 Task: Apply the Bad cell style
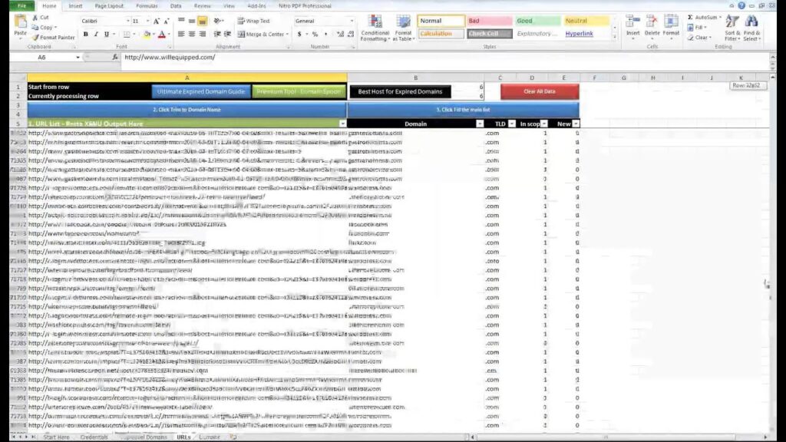pos(489,21)
